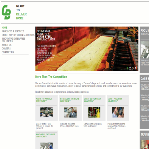Open the Forestry case study link
This screenshot has height=149, width=149.
[145, 97]
